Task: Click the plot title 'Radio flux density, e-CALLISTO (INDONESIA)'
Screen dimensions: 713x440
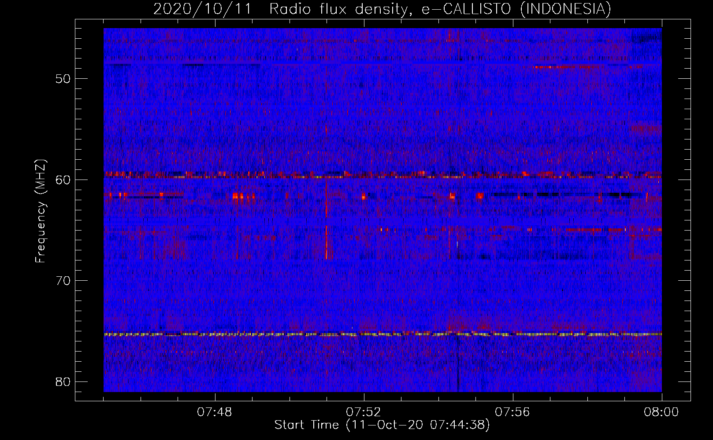Action: [x=440, y=9]
